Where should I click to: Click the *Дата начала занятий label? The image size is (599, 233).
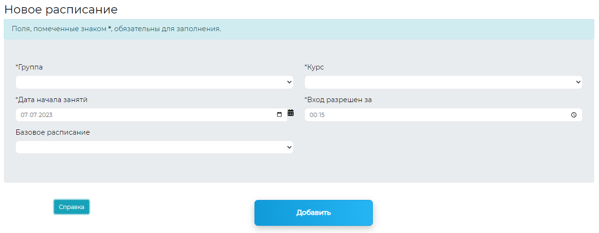point(52,100)
